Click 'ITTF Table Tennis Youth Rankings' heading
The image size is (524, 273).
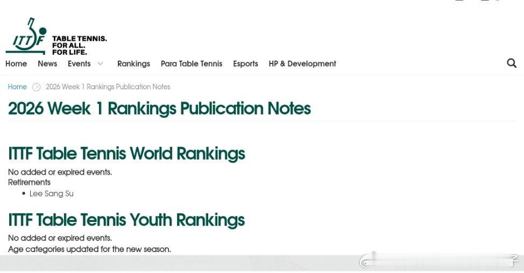click(x=126, y=220)
